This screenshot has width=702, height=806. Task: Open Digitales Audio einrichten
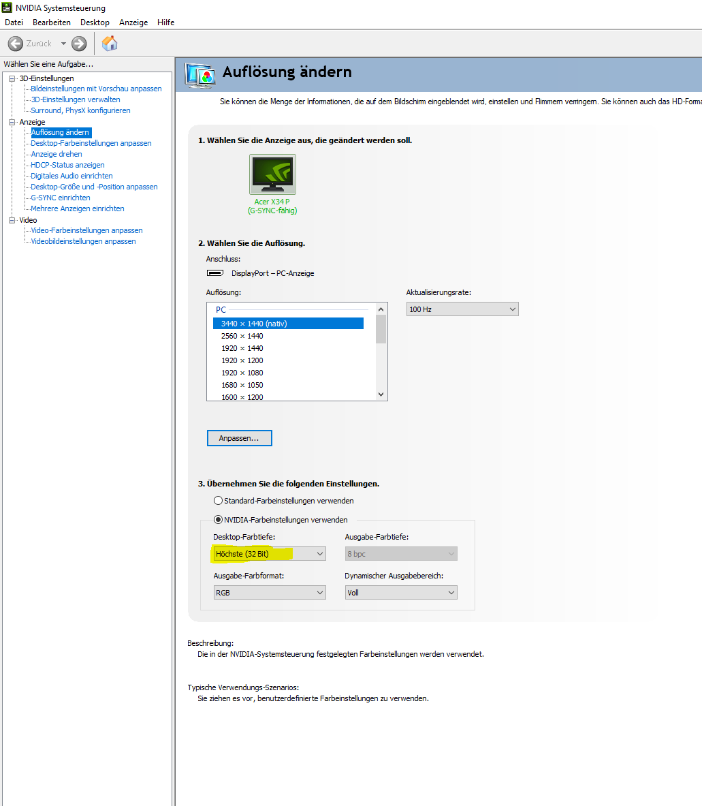(72, 176)
